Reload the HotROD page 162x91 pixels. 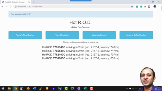coord(11,7)
